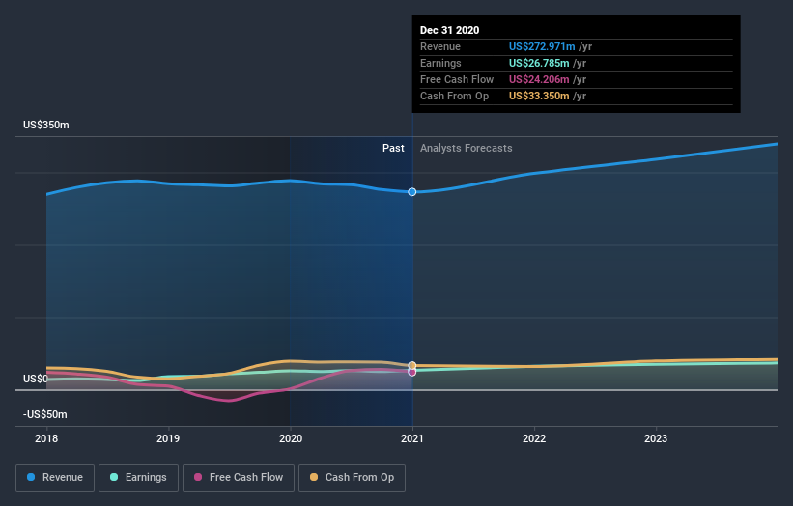The height and width of the screenshot is (506, 793).
Task: Click the Free Cash Flow label in tooltip
Action: pos(457,79)
